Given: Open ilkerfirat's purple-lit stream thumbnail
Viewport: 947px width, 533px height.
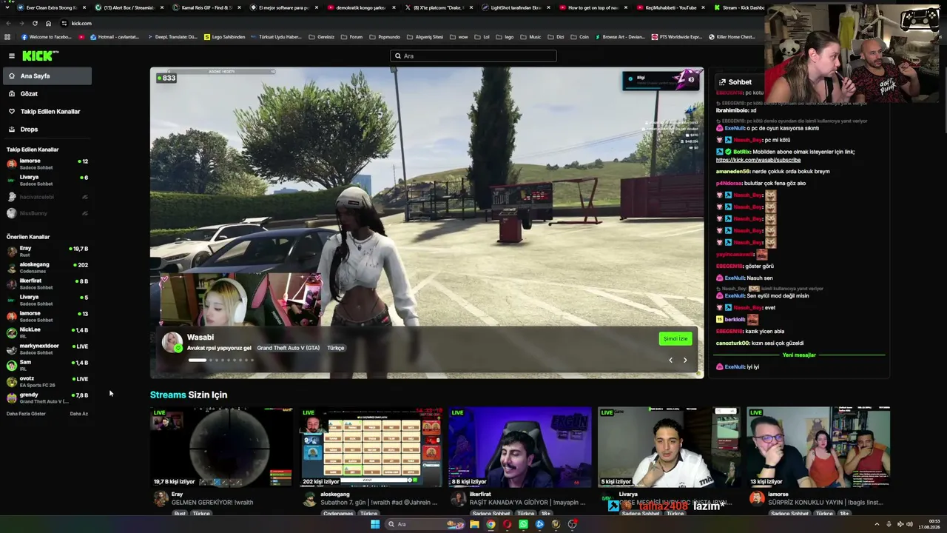Looking at the screenshot, I should (x=520, y=447).
